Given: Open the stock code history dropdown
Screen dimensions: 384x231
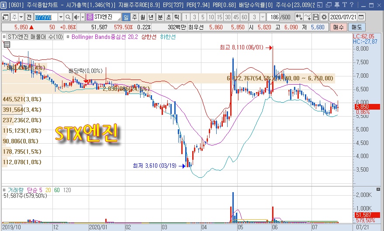Looking at the screenshot, I should pos(61,17).
